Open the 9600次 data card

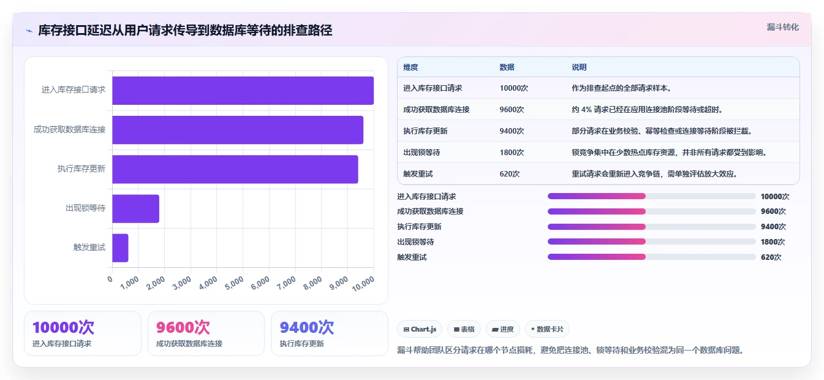pyautogui.click(x=206, y=333)
